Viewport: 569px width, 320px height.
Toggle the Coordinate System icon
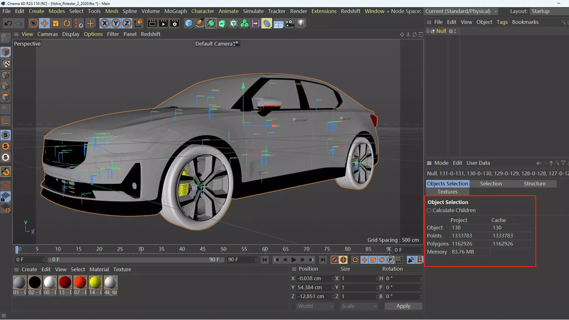pyautogui.click(x=138, y=23)
